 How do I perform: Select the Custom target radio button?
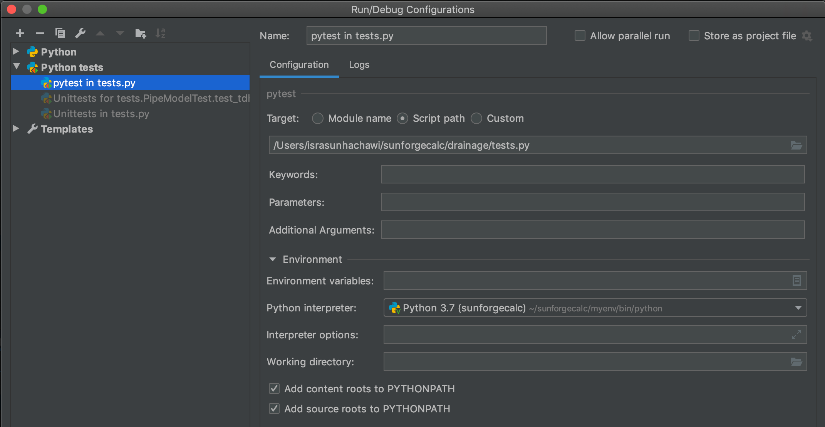[x=476, y=118]
